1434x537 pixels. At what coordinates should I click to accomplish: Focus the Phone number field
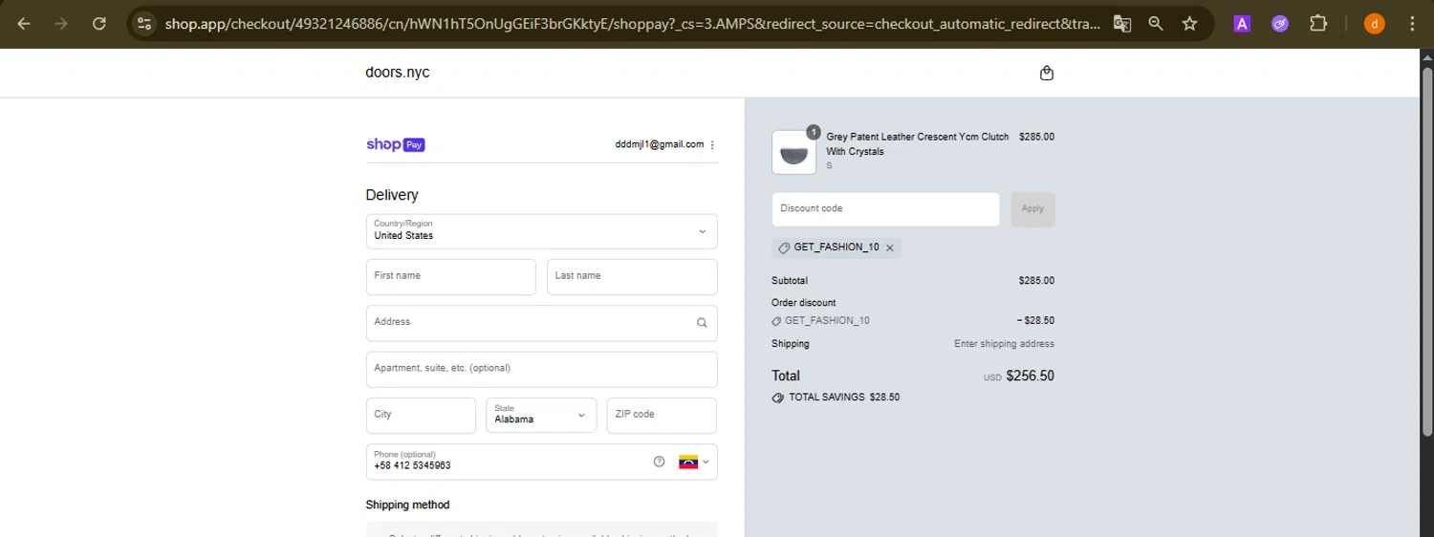tap(541, 462)
